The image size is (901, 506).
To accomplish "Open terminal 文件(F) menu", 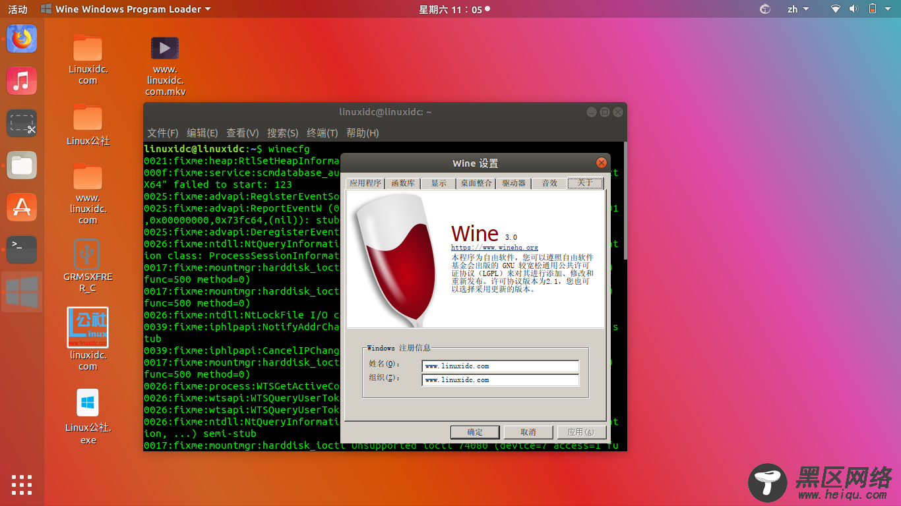I will [162, 133].
